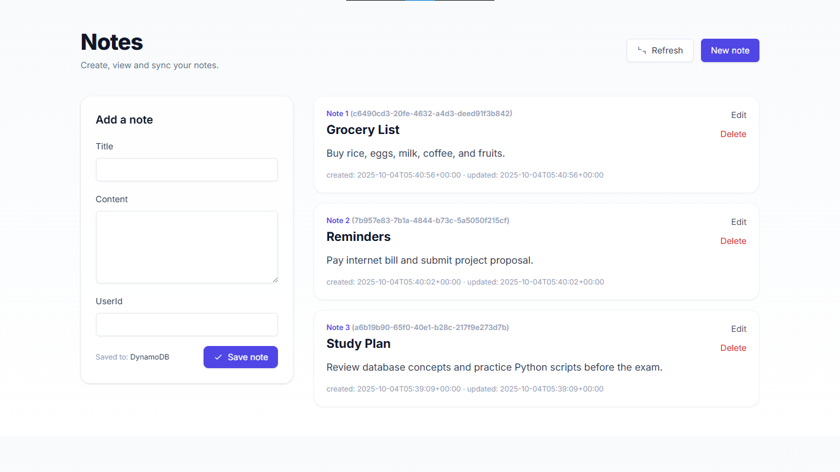Click the checkmark icon on Save note
The height and width of the screenshot is (472, 840).
[218, 357]
